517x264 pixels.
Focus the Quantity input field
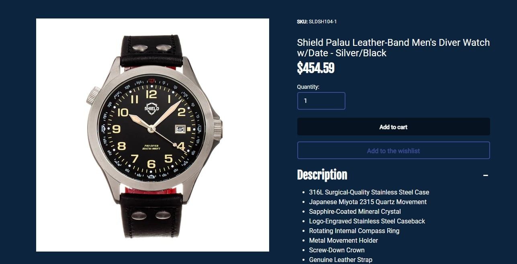[321, 101]
